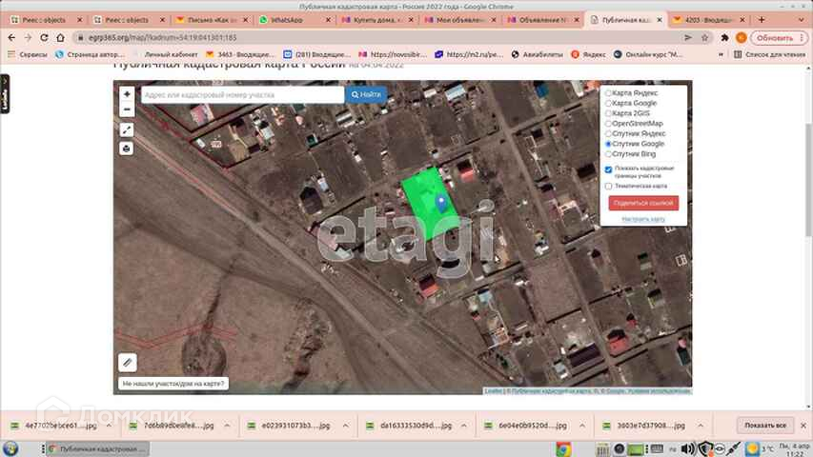Enable the Тематическая карта checkbox
813x457 pixels.
tap(610, 187)
